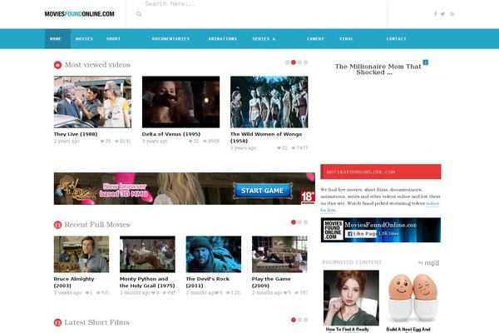Image resolution: width=499 pixels, height=333 pixels.
Task: Click the red Most viewed videos icon
Action: [57, 65]
